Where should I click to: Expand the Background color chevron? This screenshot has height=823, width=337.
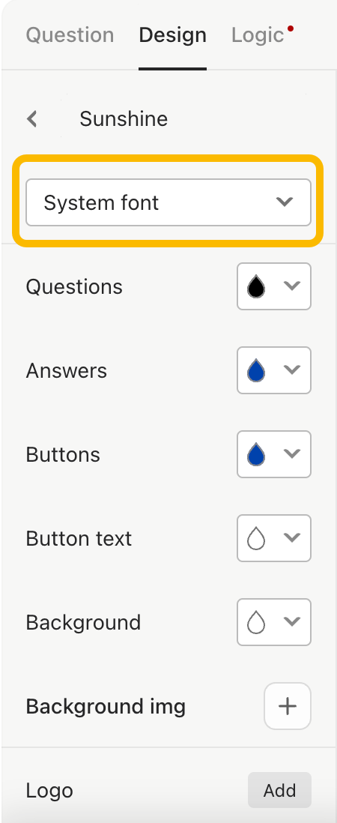291,621
